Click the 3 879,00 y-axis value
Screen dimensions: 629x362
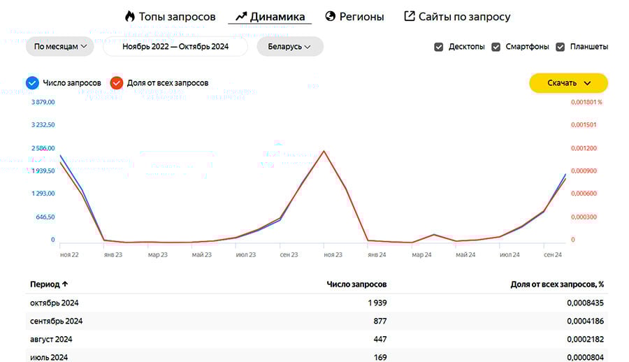pyautogui.click(x=43, y=102)
